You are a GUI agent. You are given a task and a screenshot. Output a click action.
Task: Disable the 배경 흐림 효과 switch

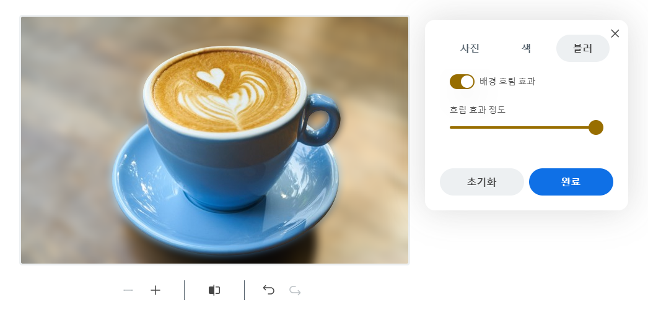(x=462, y=82)
